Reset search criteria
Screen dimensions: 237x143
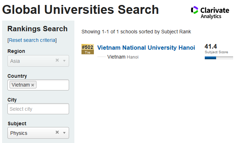[32, 40]
